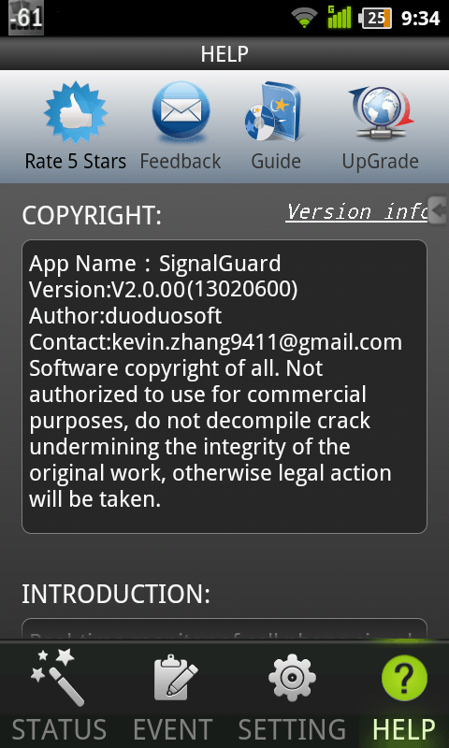
Task: Tap the UpGrade globe icon
Action: tap(381, 114)
